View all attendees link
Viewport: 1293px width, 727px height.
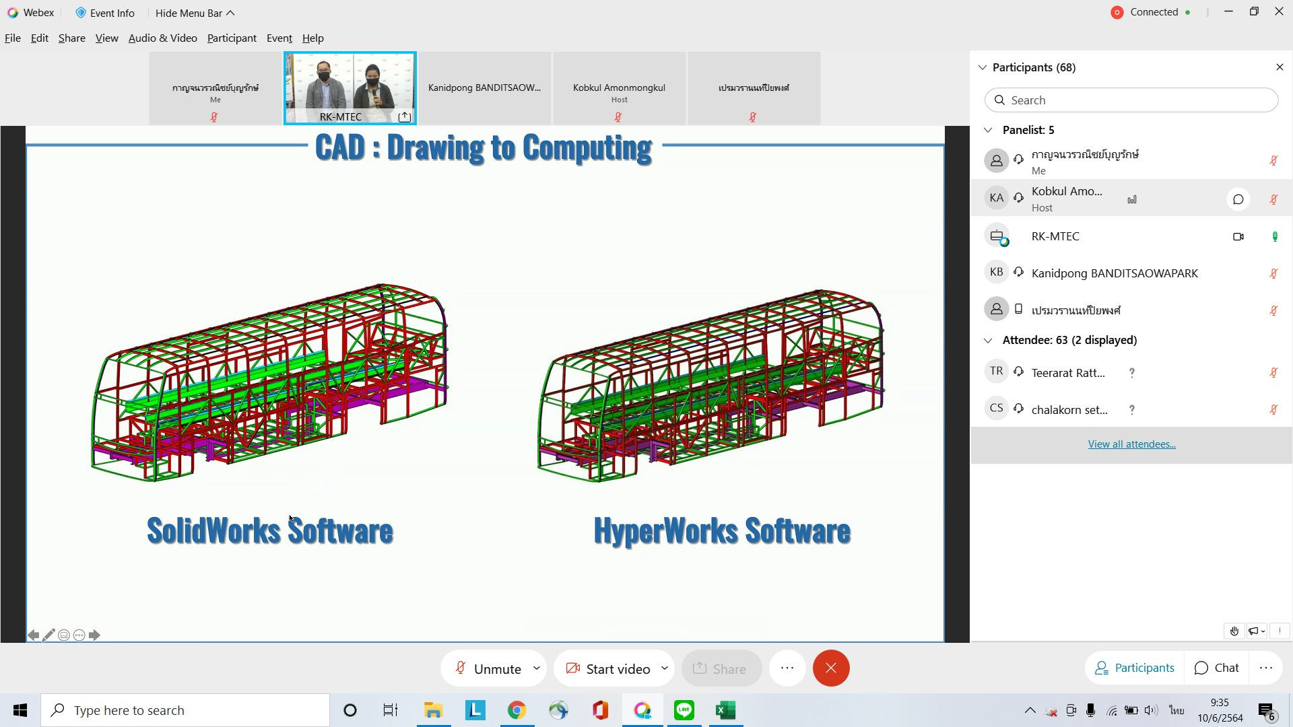point(1131,444)
